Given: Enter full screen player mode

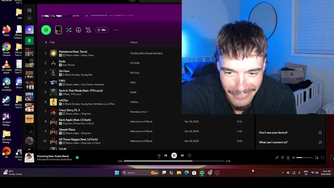Looking at the screenshot, I should pos(322,158).
